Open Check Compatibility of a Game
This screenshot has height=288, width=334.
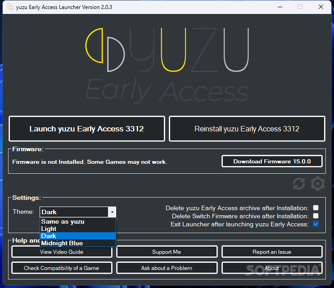[62, 268]
